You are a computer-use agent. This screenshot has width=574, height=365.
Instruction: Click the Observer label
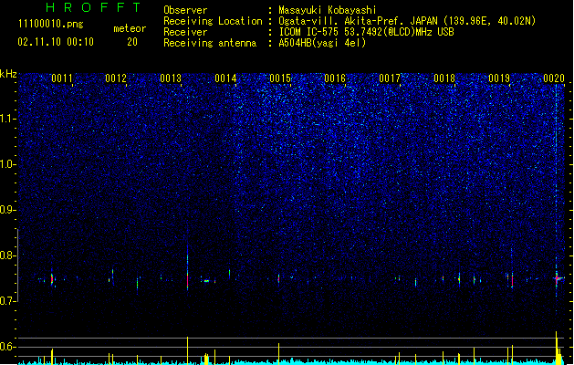[185, 10]
